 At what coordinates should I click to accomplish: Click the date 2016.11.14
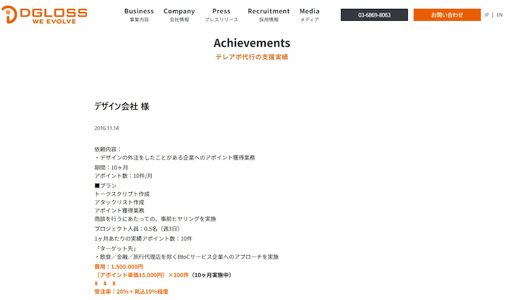point(107,128)
